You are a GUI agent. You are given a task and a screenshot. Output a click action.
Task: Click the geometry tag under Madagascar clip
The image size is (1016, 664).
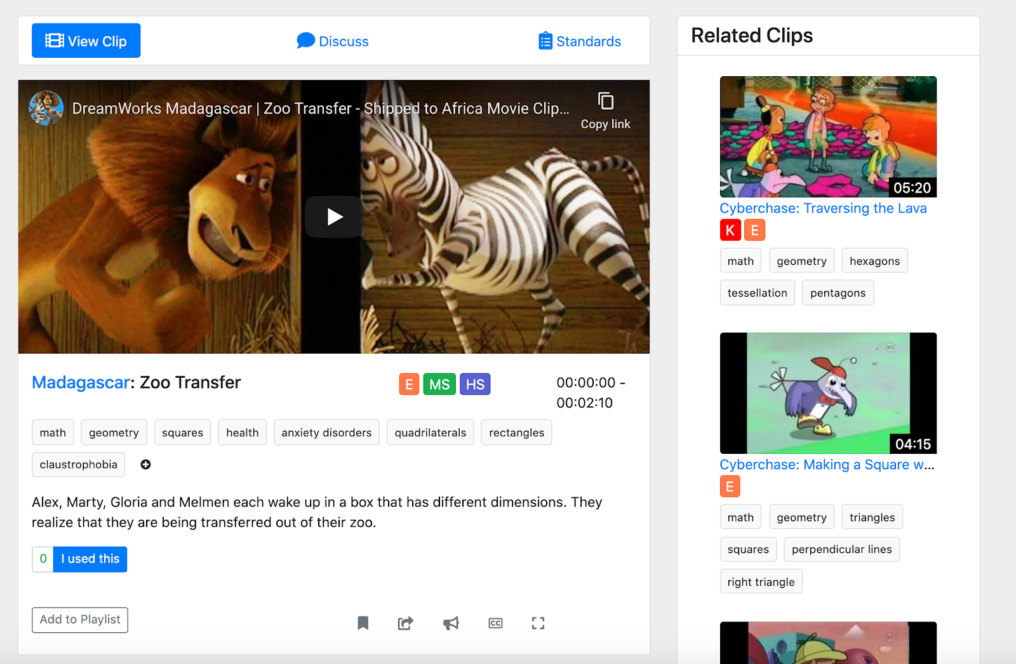pos(114,432)
